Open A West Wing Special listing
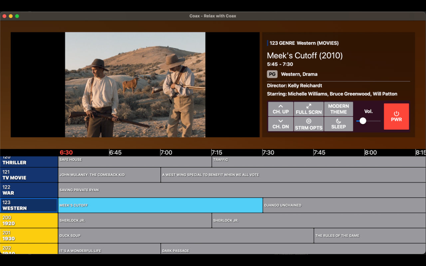Screen dimensions: 426x266 click(x=293, y=175)
